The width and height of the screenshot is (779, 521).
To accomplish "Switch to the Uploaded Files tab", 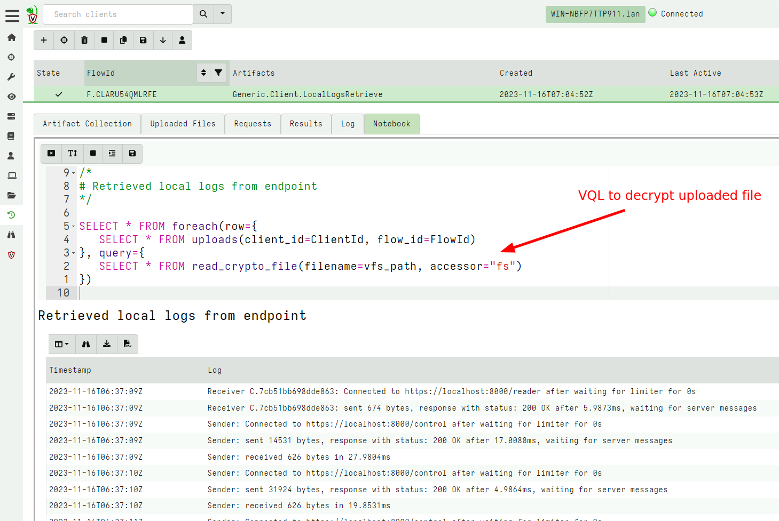I will pyautogui.click(x=183, y=124).
